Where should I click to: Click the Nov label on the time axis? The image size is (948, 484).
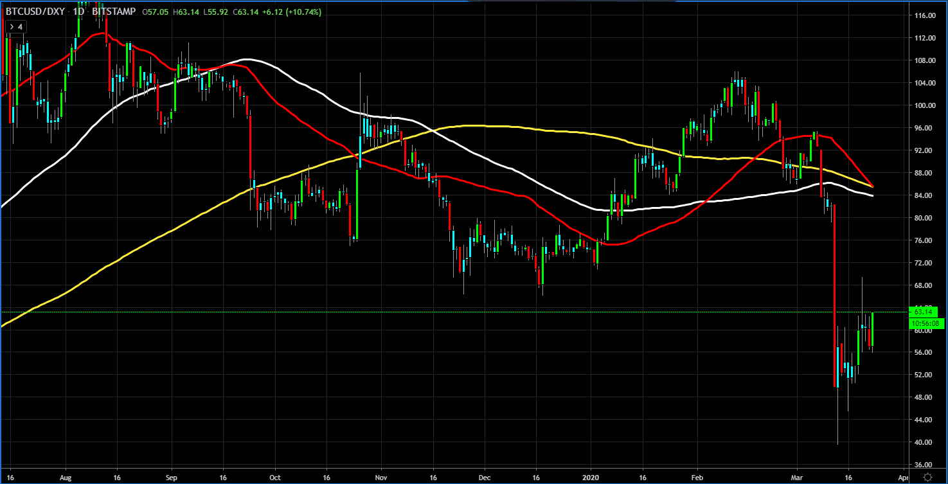pos(382,478)
